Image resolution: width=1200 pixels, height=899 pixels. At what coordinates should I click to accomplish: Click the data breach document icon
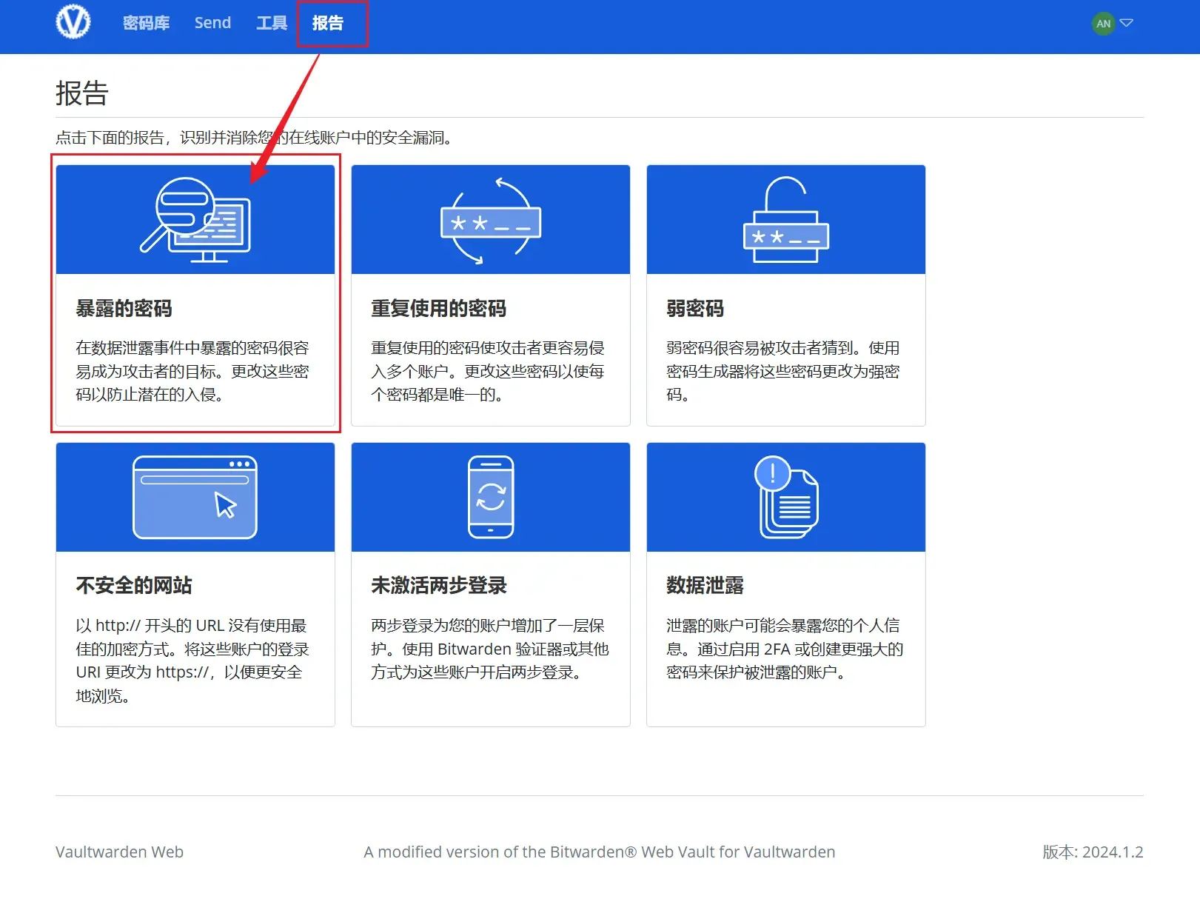786,497
